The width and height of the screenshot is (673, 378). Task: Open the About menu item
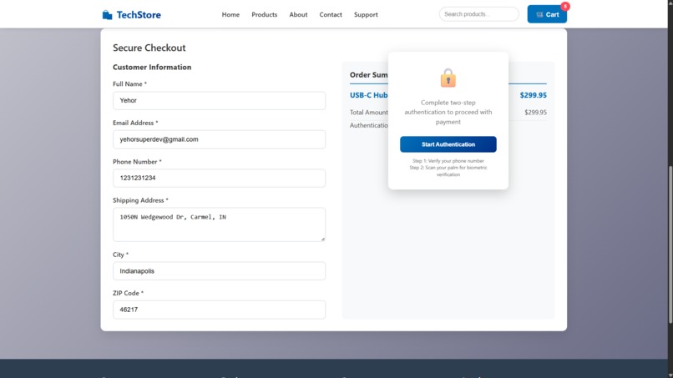point(298,14)
